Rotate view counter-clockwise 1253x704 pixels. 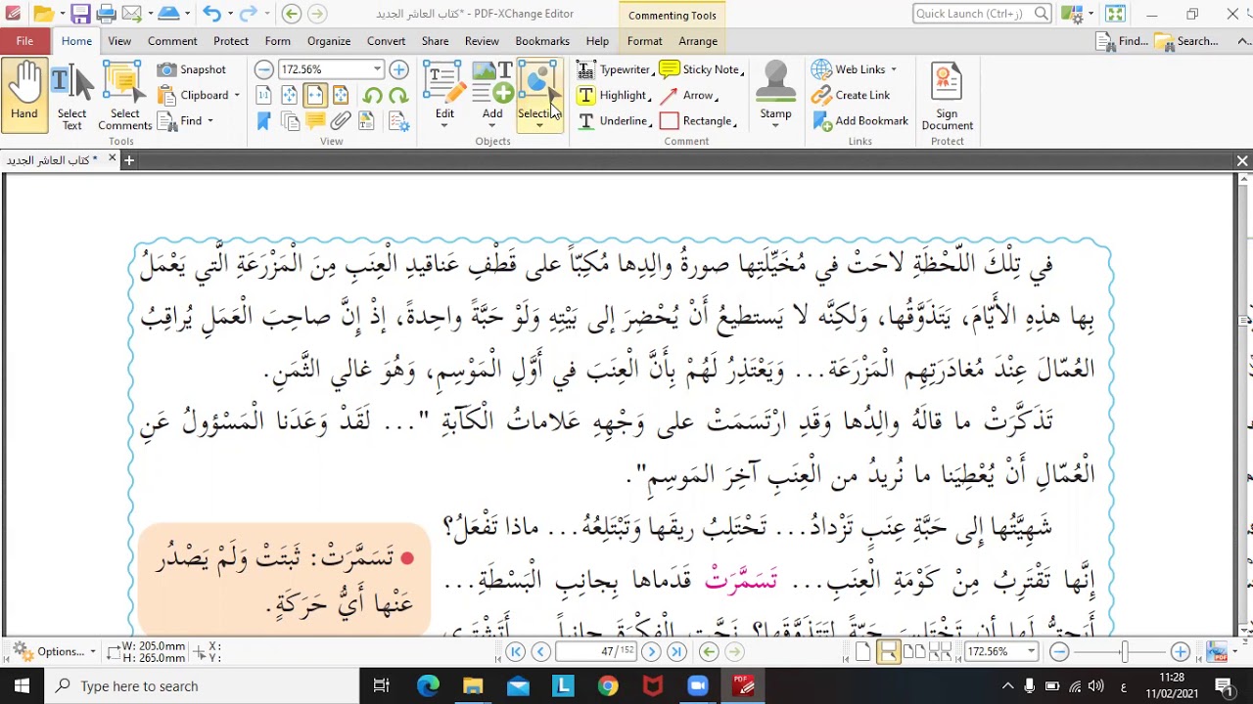click(x=372, y=95)
